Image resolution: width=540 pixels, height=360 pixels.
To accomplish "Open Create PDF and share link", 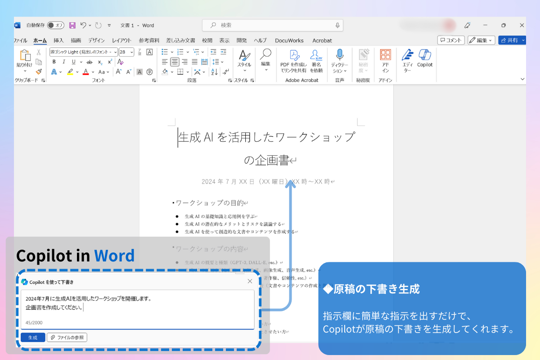I will (293, 61).
